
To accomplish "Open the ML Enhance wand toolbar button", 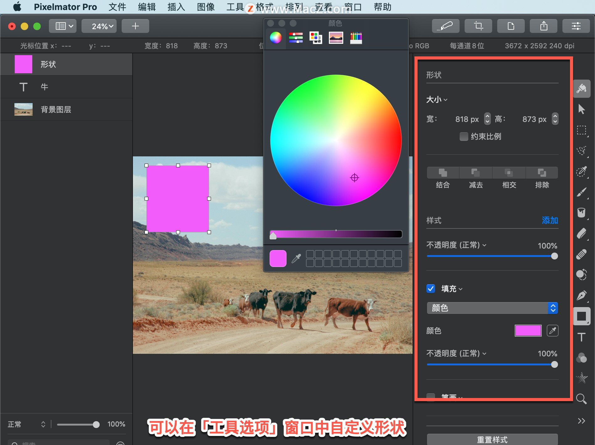I will [445, 26].
